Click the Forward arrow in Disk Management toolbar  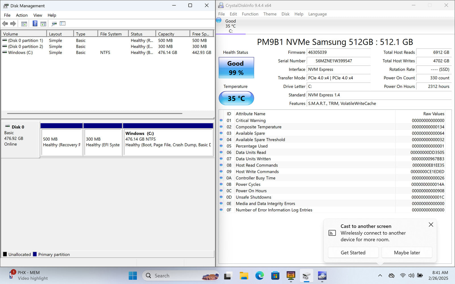click(13, 24)
